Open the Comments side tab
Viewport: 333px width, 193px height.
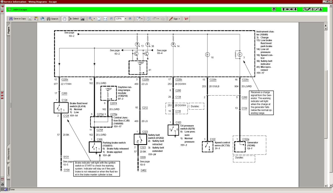[8, 171]
